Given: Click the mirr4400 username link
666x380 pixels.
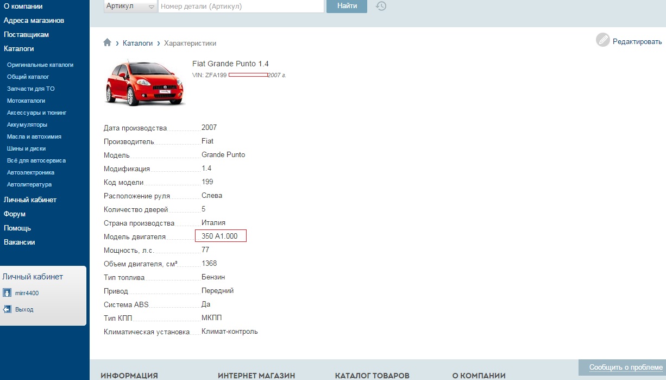Looking at the screenshot, I should (27, 293).
